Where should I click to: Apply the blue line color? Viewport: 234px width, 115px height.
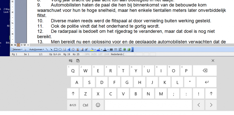point(99,49)
